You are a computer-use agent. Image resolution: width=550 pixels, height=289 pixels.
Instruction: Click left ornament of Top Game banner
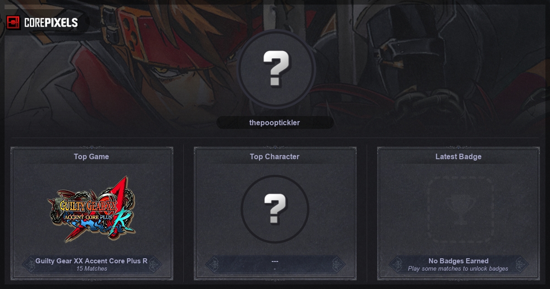(x=29, y=264)
